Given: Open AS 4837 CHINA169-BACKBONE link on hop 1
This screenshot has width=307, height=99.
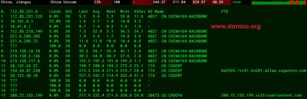Looking at the screenshot, I should [x=178, y=16].
